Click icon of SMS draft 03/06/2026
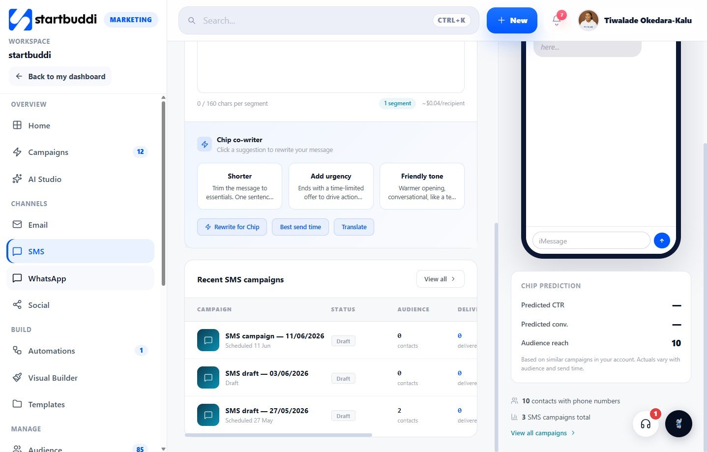Viewport: 707px width, 452px height. (x=208, y=378)
